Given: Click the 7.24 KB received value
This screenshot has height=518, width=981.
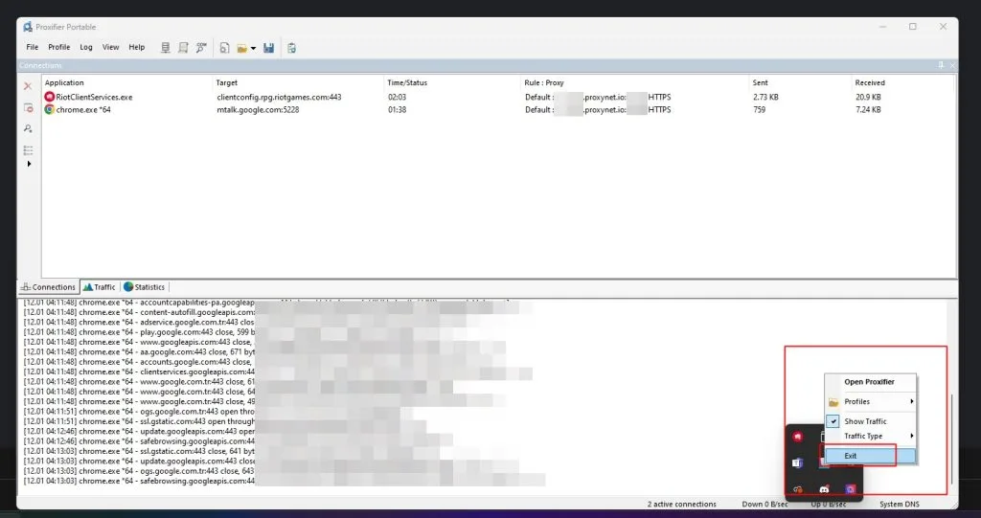Looking at the screenshot, I should point(868,109).
